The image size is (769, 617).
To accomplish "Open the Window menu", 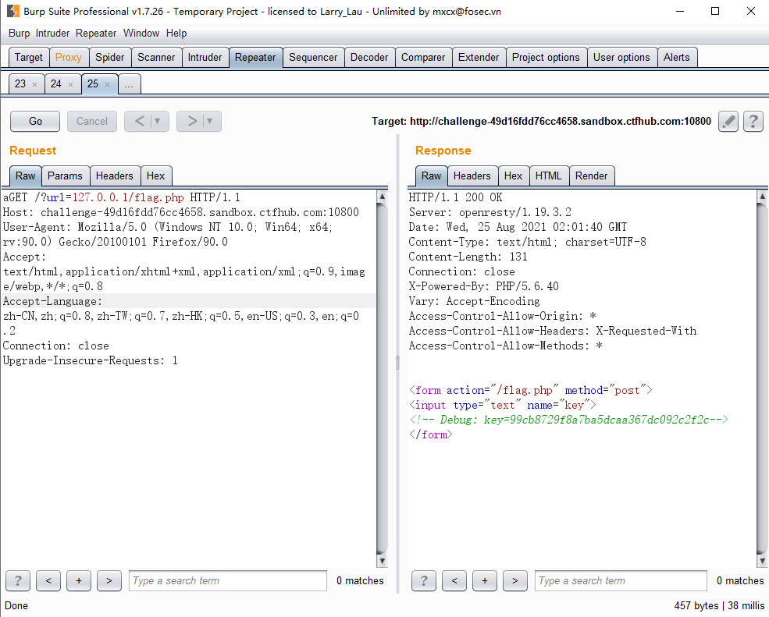I will tap(141, 34).
